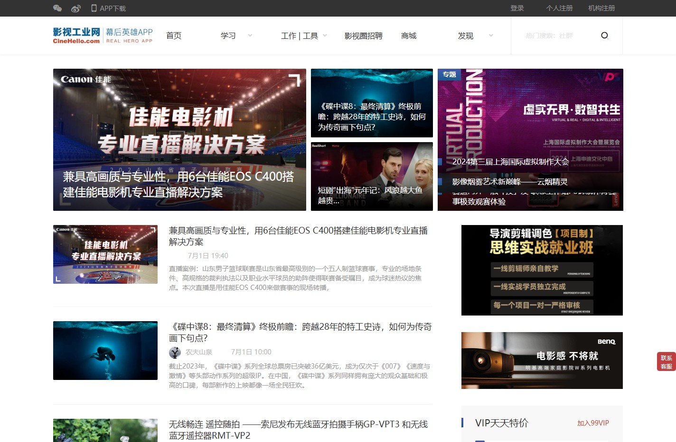The height and width of the screenshot is (442, 676).
Task: Open the 影视工业网 CineHello logo
Action: point(76,35)
